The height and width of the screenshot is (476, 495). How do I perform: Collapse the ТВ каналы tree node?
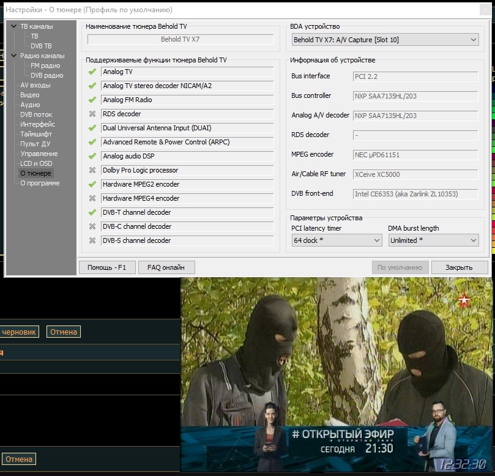point(14,26)
